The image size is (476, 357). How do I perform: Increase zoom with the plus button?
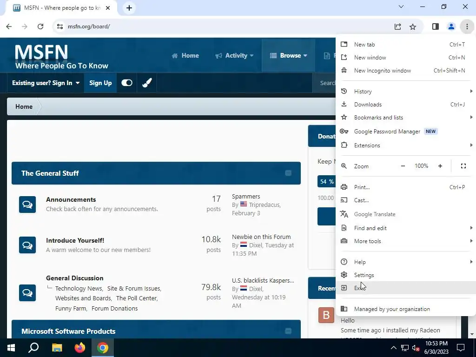[x=440, y=166]
